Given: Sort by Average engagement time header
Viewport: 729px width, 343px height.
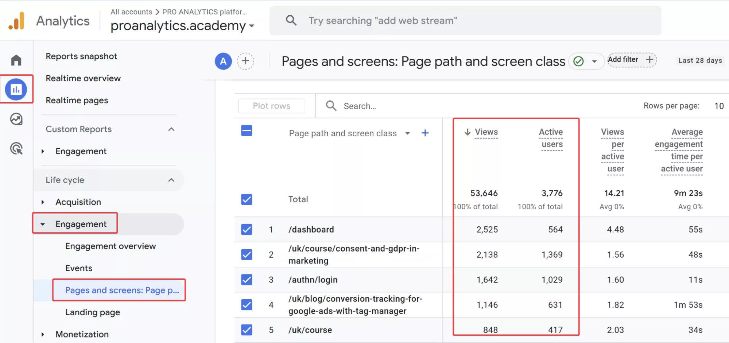Looking at the screenshot, I should click(x=679, y=151).
